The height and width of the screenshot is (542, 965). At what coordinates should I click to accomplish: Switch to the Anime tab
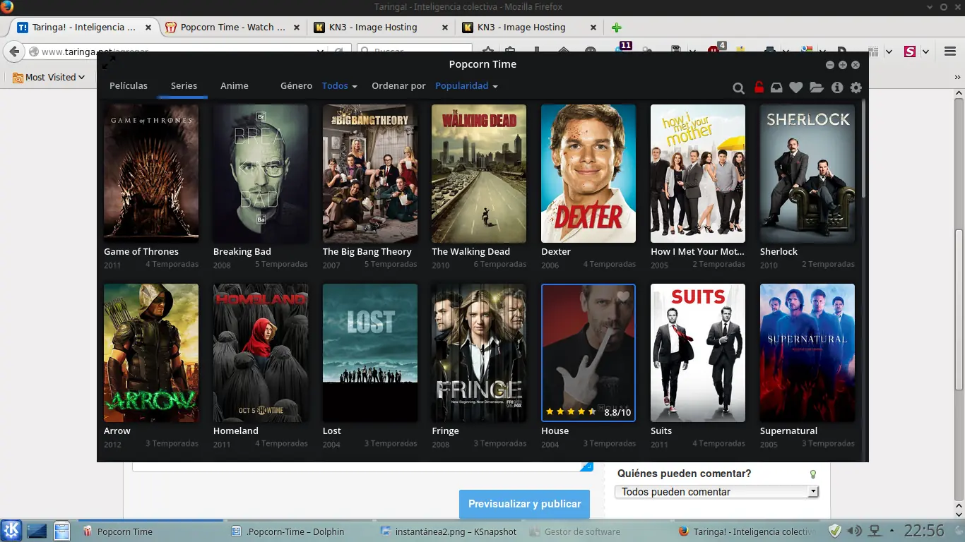pos(235,85)
